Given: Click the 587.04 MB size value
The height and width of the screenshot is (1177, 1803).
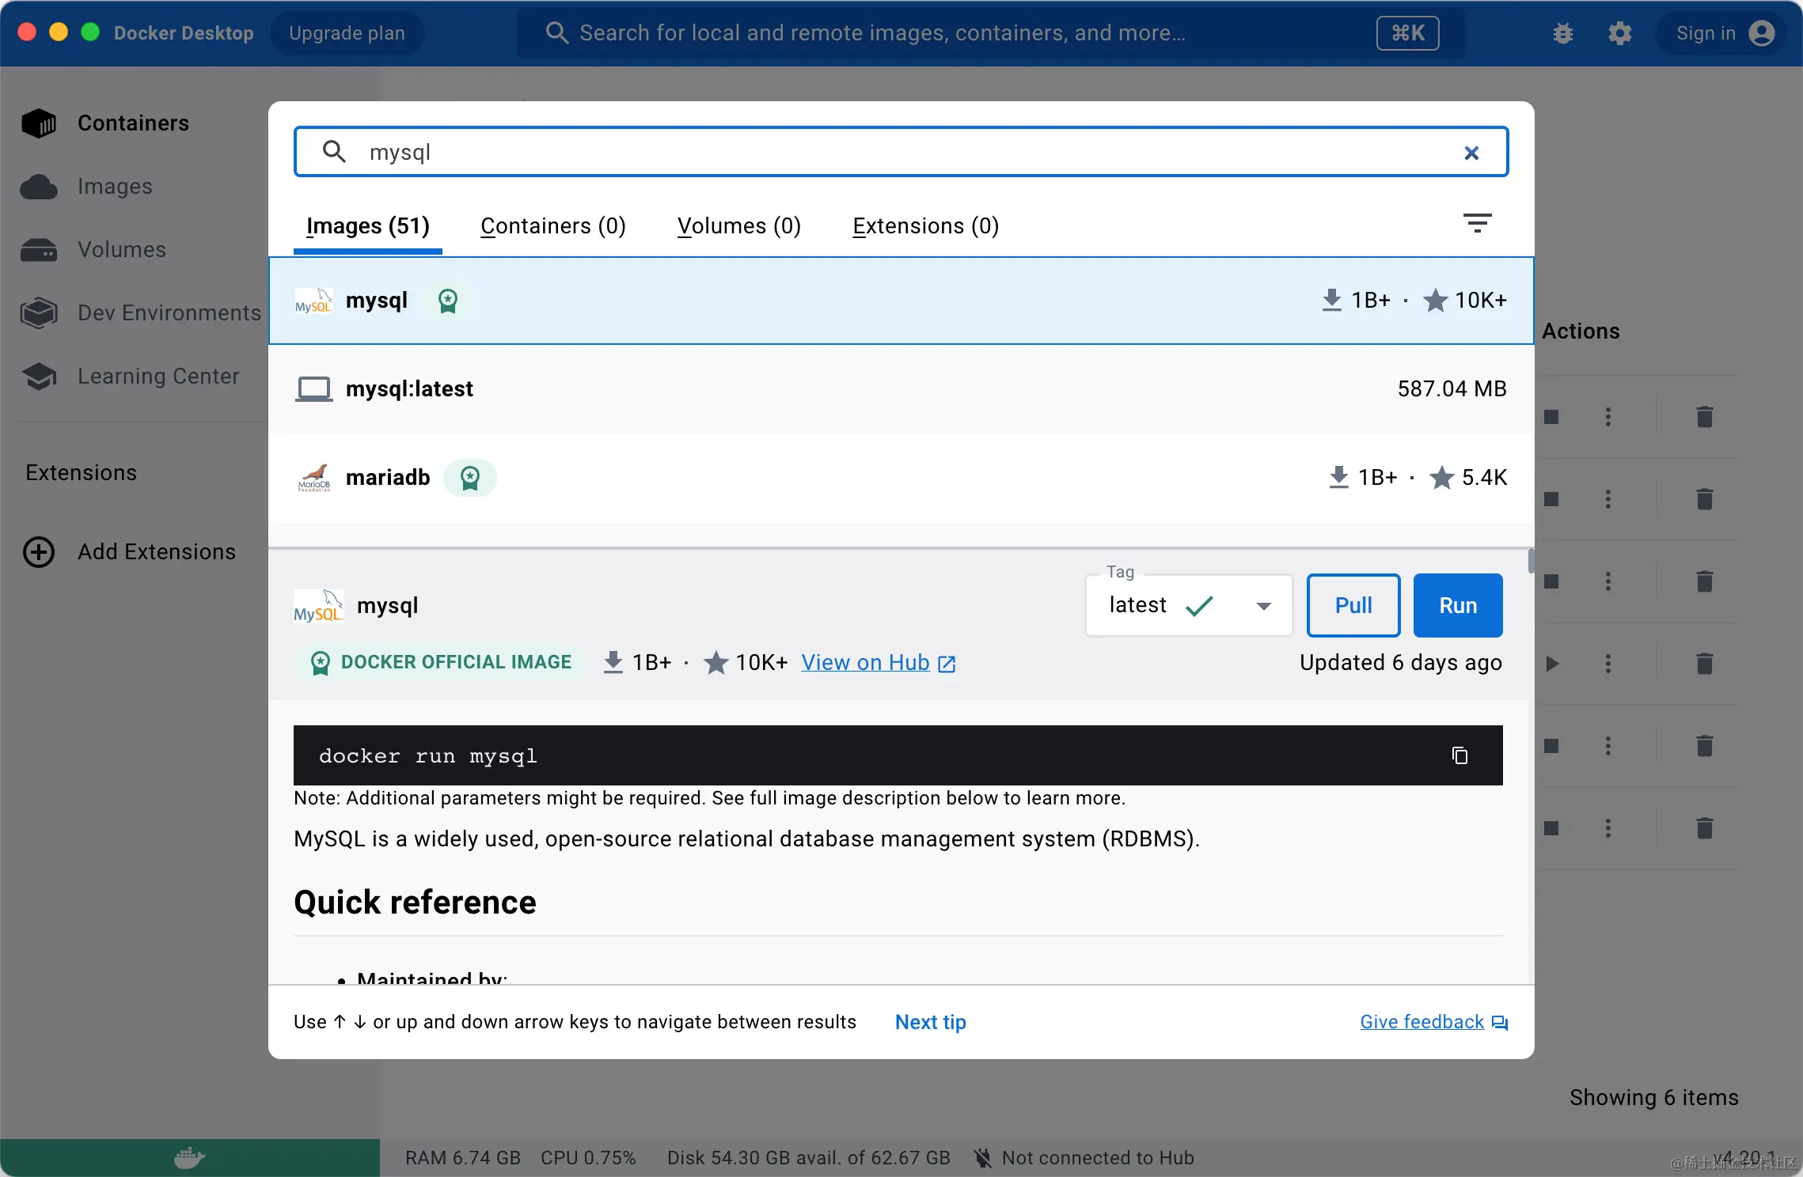Looking at the screenshot, I should point(1452,389).
